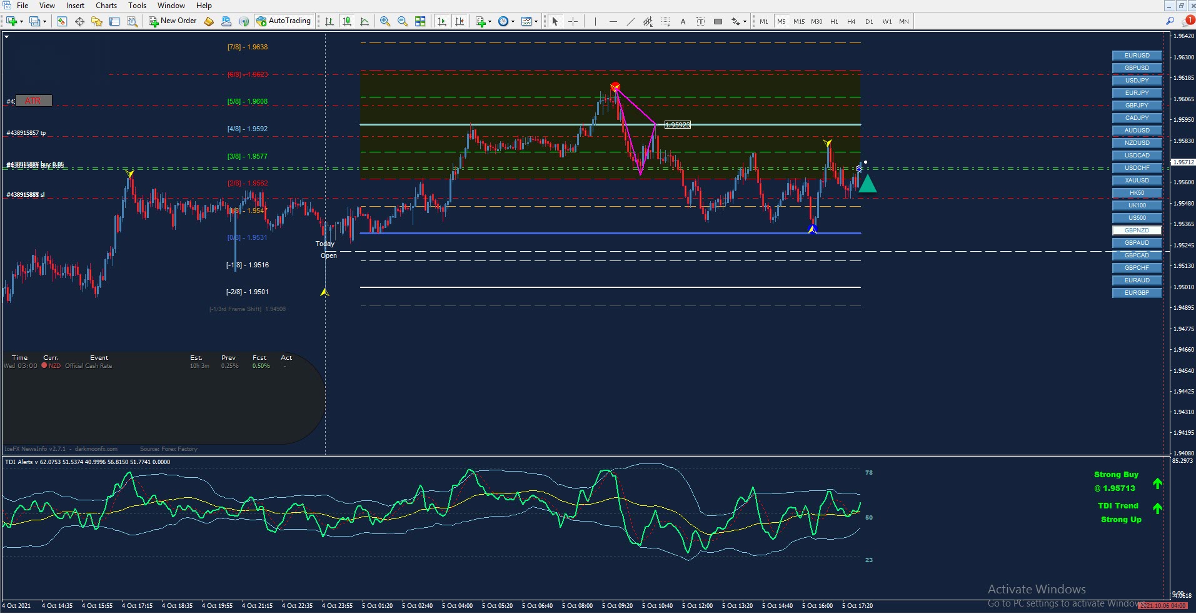Image resolution: width=1196 pixels, height=614 pixels.
Task: Open the Insert menu
Action: (x=75, y=6)
